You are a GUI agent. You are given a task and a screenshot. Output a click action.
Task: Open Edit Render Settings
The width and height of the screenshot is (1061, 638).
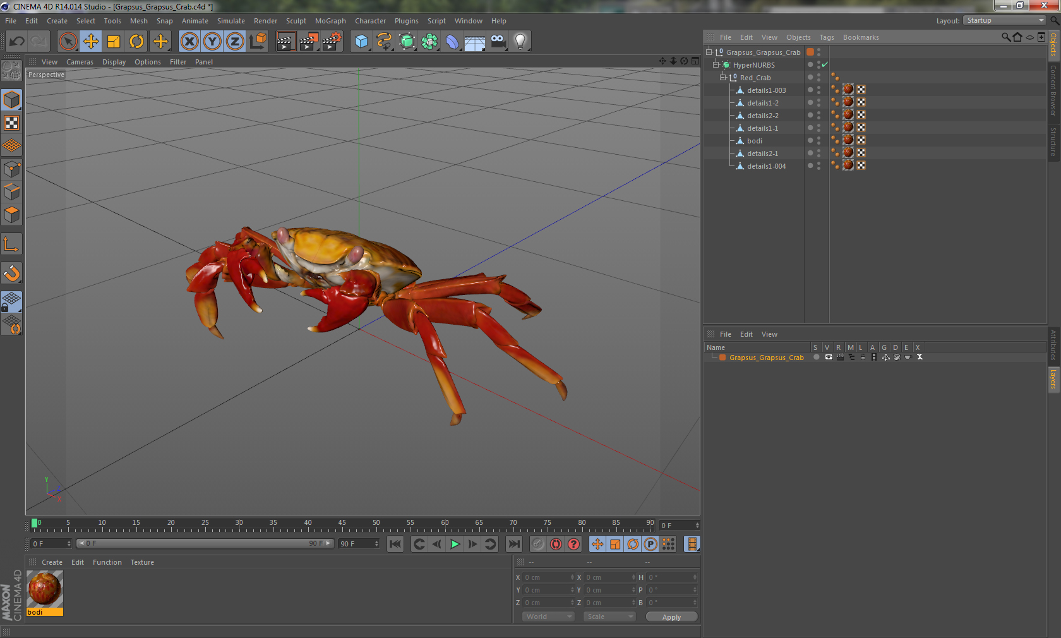coord(332,42)
